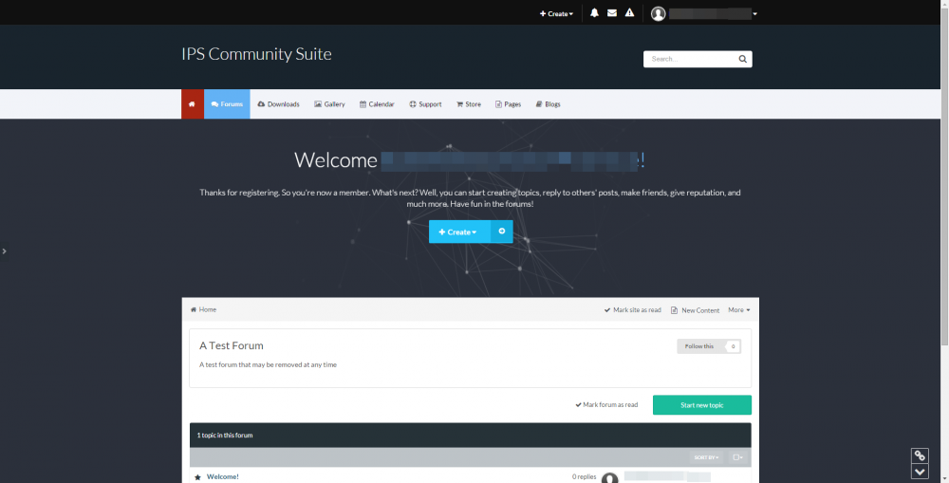Screen dimensions: 949x483
Task: Click the home icon in navigation bar
Action: tap(192, 104)
